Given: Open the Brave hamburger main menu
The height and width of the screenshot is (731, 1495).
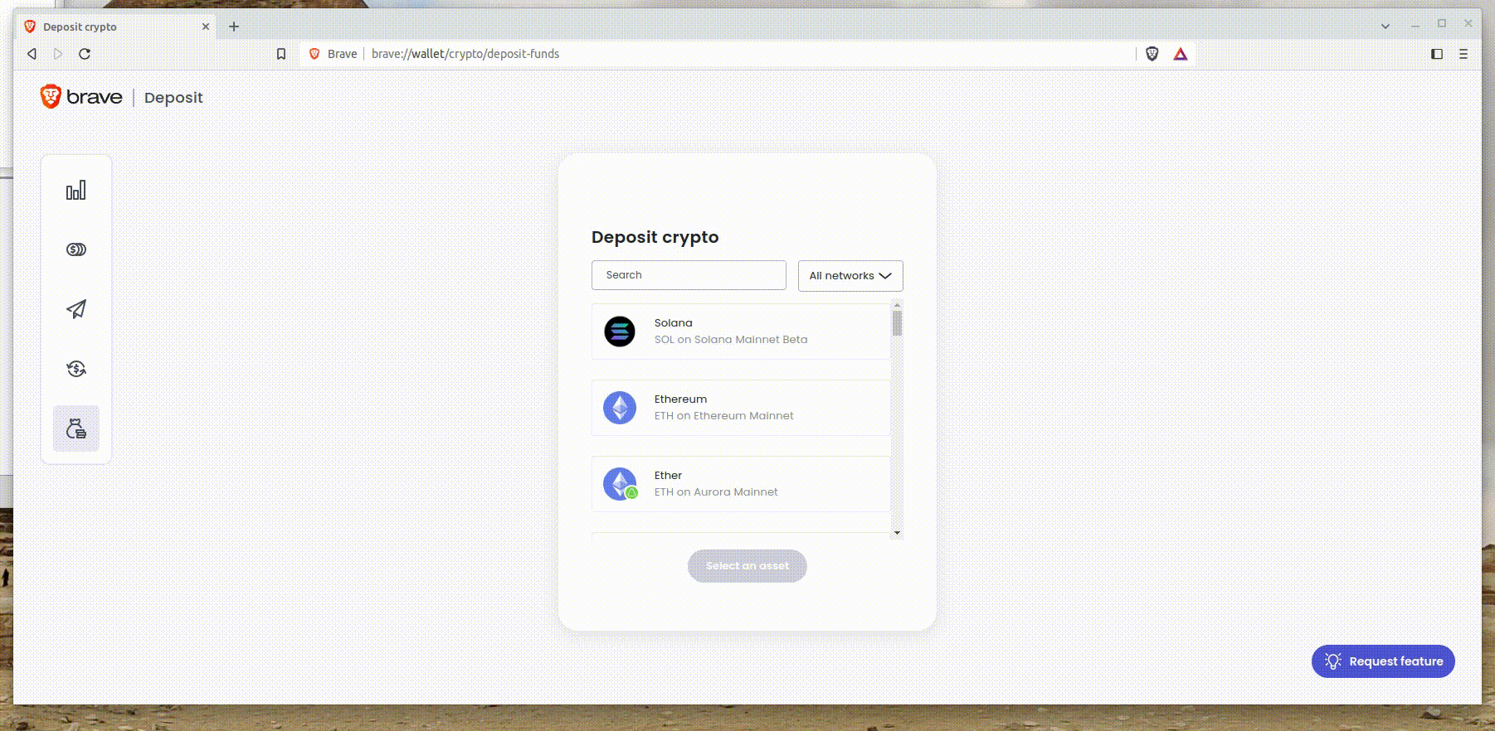Looking at the screenshot, I should (1463, 54).
